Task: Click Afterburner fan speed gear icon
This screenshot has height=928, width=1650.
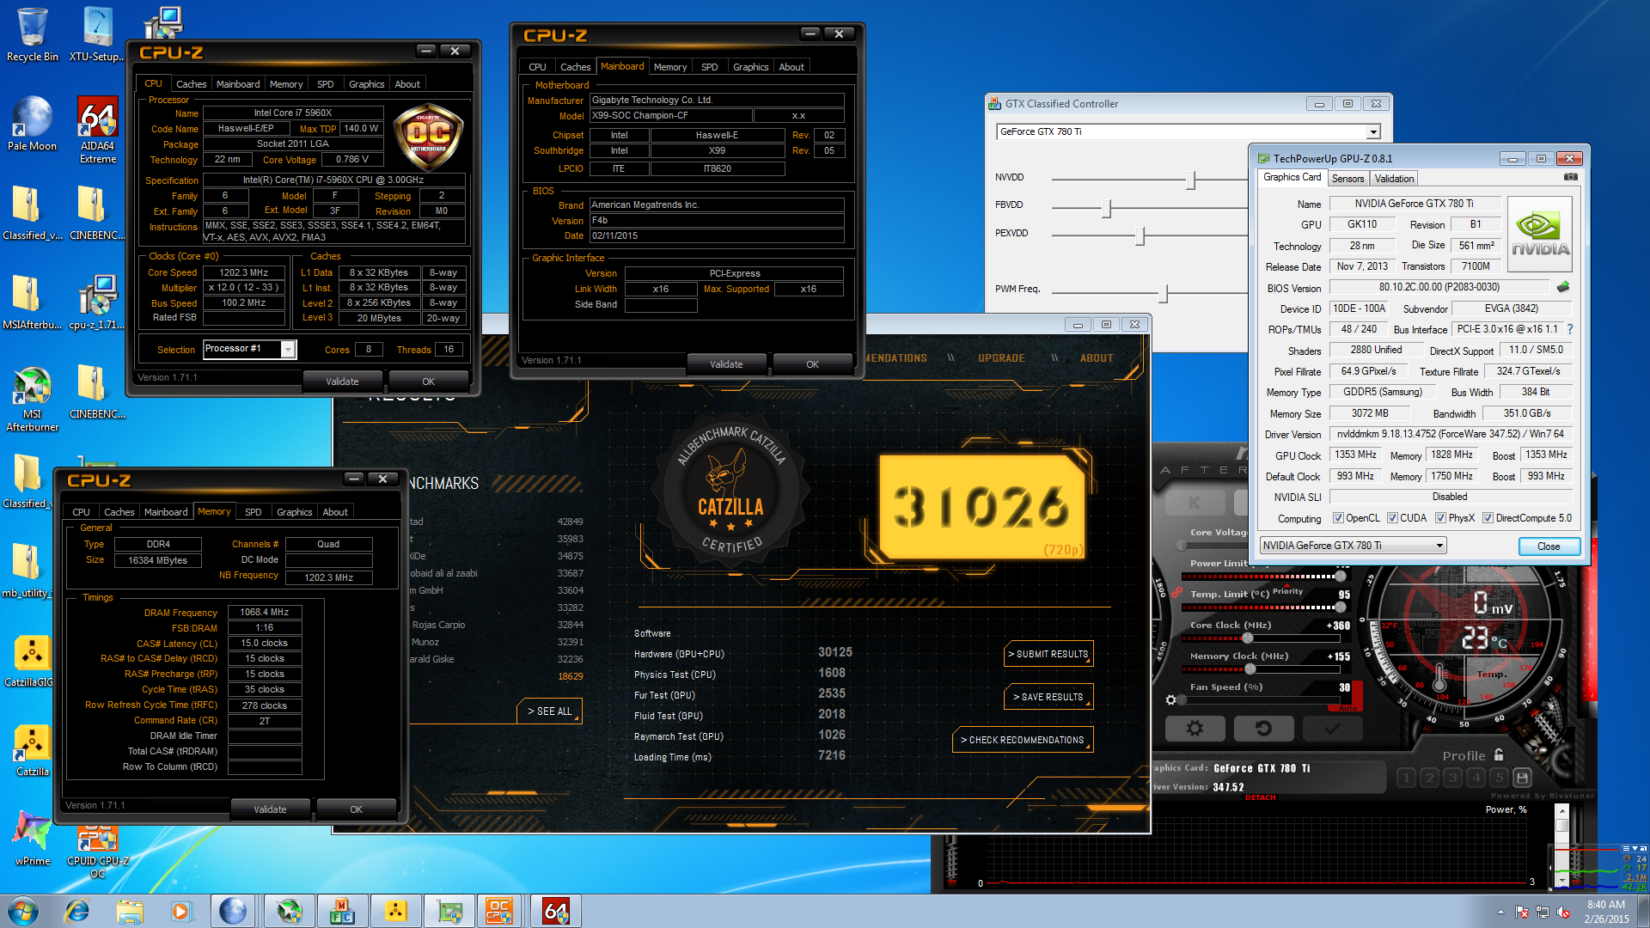Action: [x=1170, y=700]
